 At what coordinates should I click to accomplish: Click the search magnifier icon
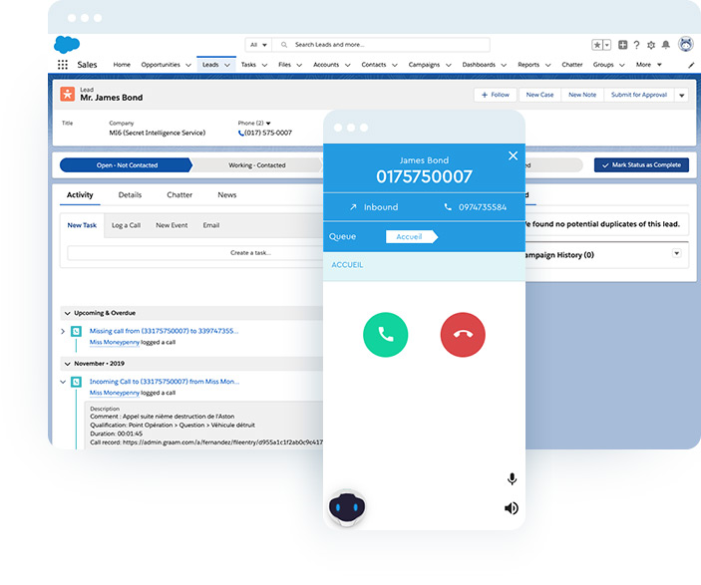[284, 45]
